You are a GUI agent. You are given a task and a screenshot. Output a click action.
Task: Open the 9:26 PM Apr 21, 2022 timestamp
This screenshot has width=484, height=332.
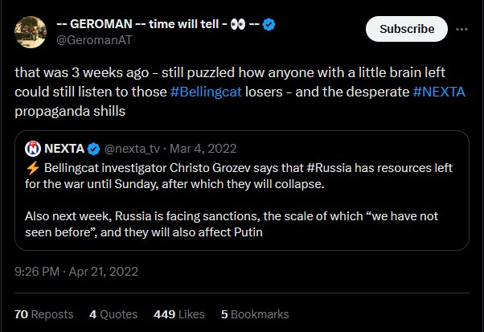(x=76, y=272)
